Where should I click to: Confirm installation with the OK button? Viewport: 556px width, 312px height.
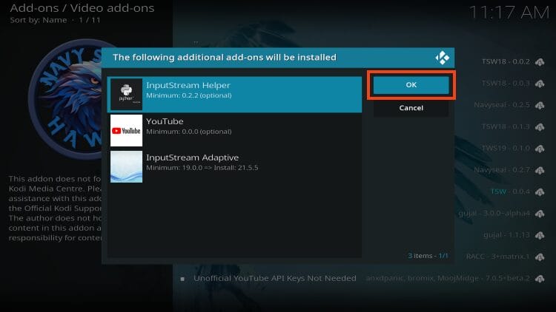pyautogui.click(x=411, y=85)
